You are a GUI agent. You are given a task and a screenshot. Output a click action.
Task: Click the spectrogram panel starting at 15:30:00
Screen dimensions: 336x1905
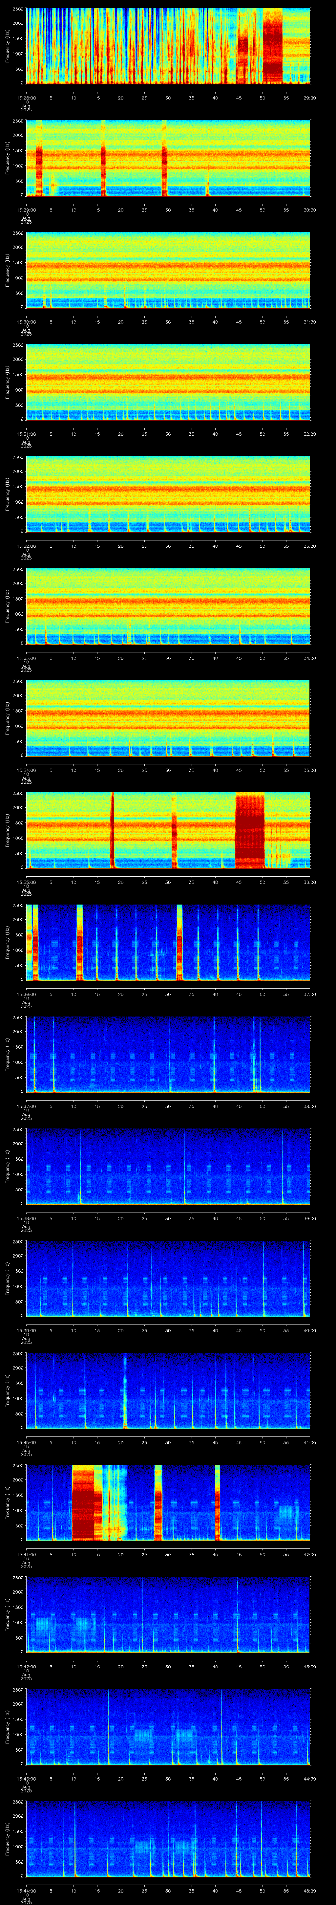pos(168,270)
